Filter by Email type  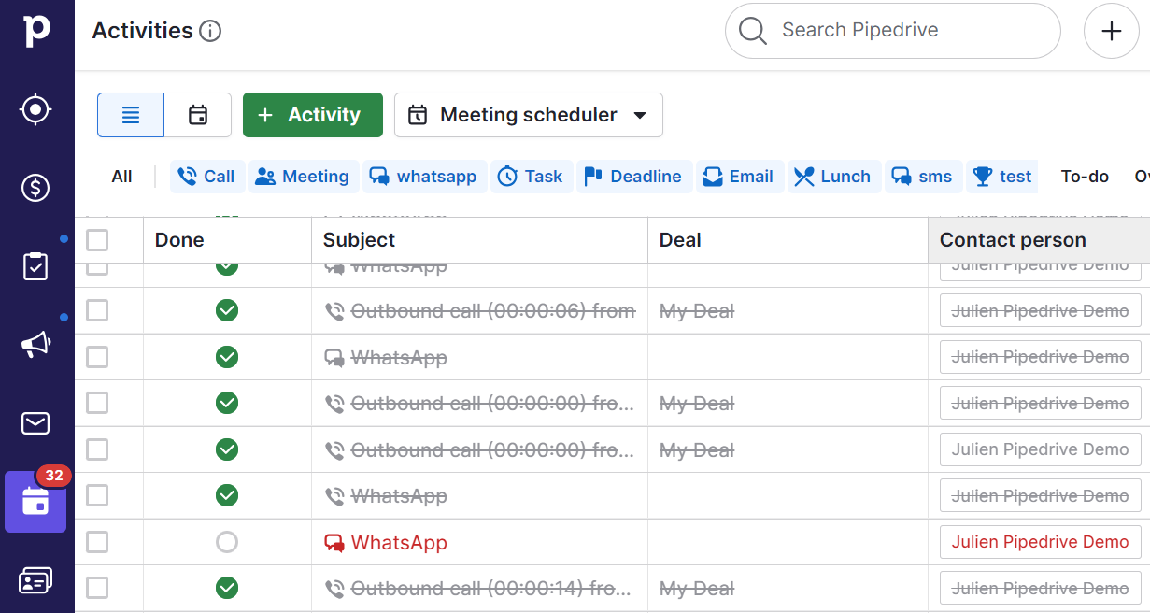coord(739,177)
